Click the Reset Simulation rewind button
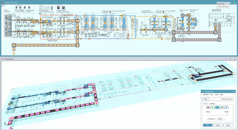The width and height of the screenshot is (238, 130). (x=208, y=107)
